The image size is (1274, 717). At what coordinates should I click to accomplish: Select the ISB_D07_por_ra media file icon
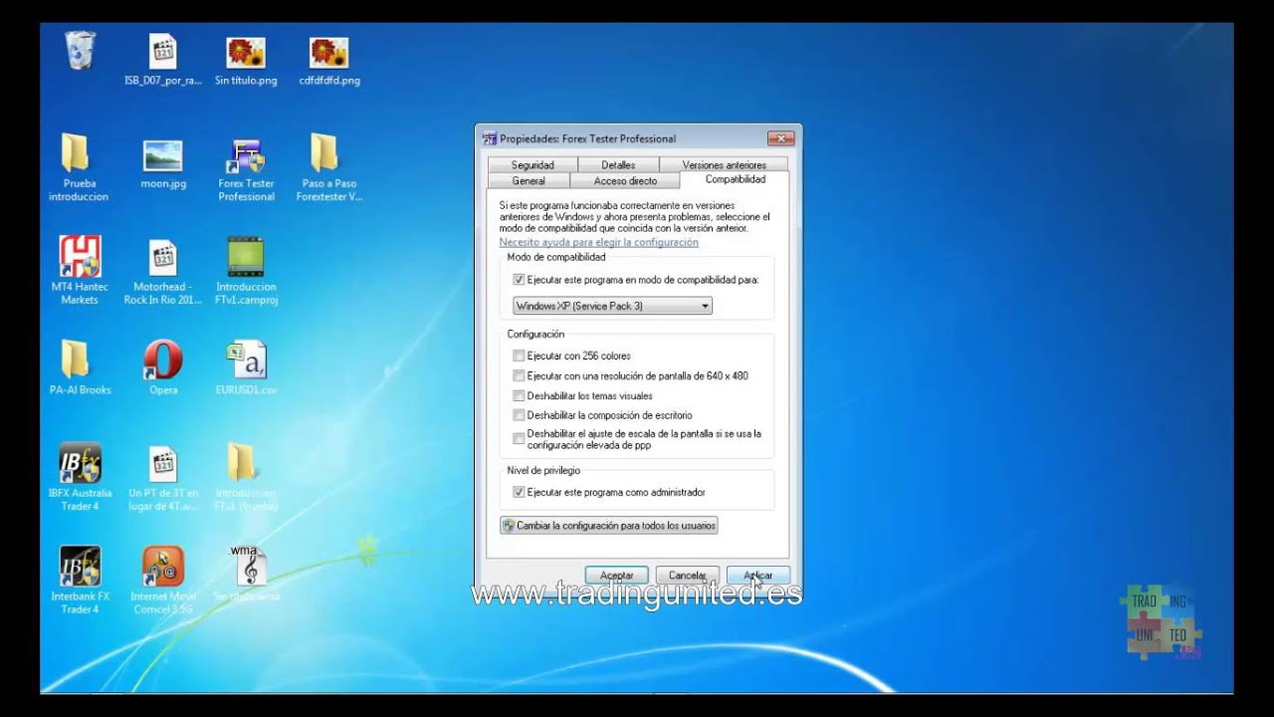coord(162,52)
